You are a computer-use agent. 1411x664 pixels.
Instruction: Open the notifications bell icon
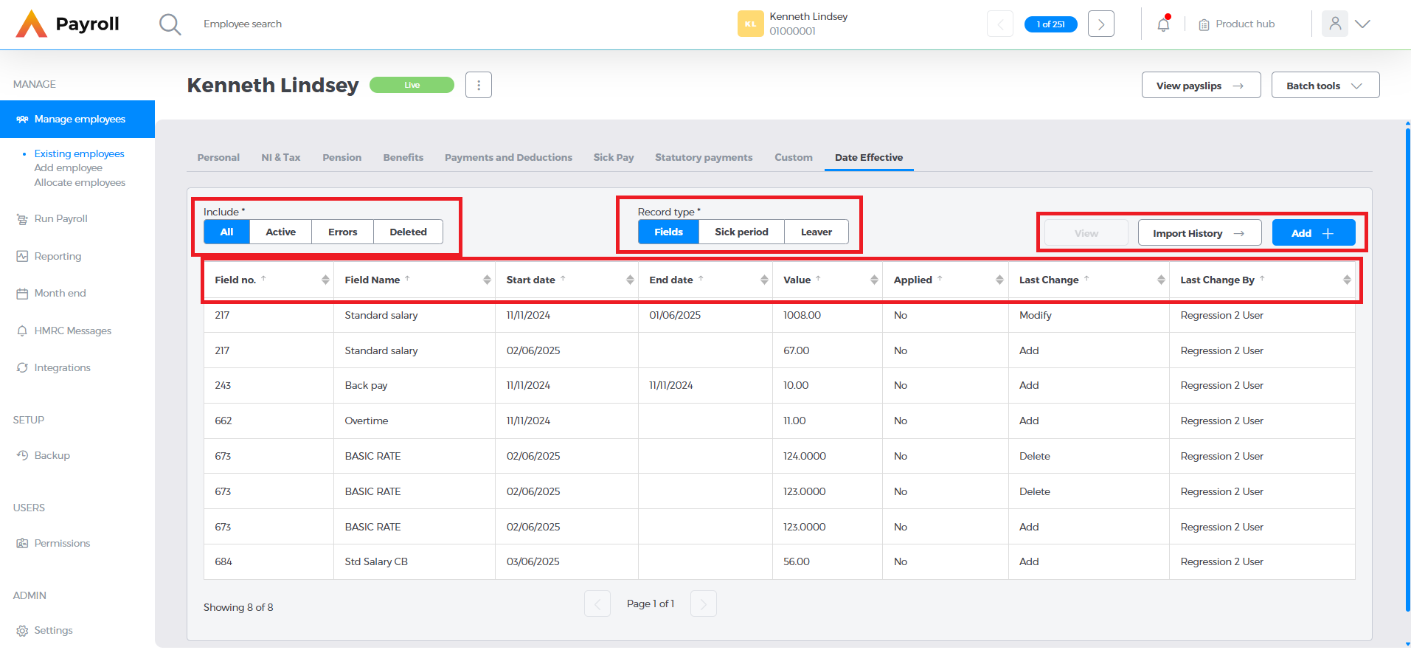pos(1163,24)
